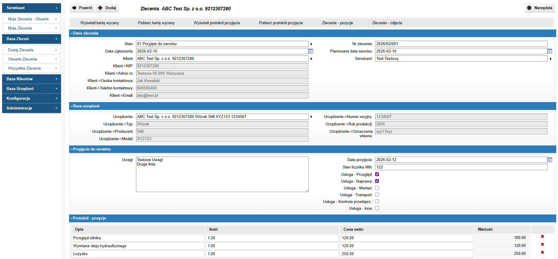558x259 pixels.
Task: Uncheck the Usługa - Przegląd checkbox
Action: click(377, 174)
